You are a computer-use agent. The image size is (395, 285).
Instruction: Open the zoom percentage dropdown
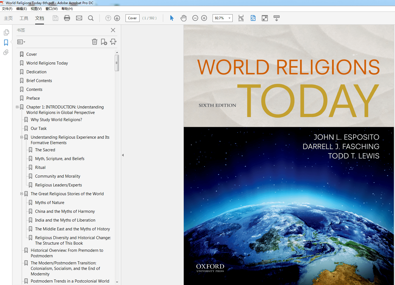[229, 18]
